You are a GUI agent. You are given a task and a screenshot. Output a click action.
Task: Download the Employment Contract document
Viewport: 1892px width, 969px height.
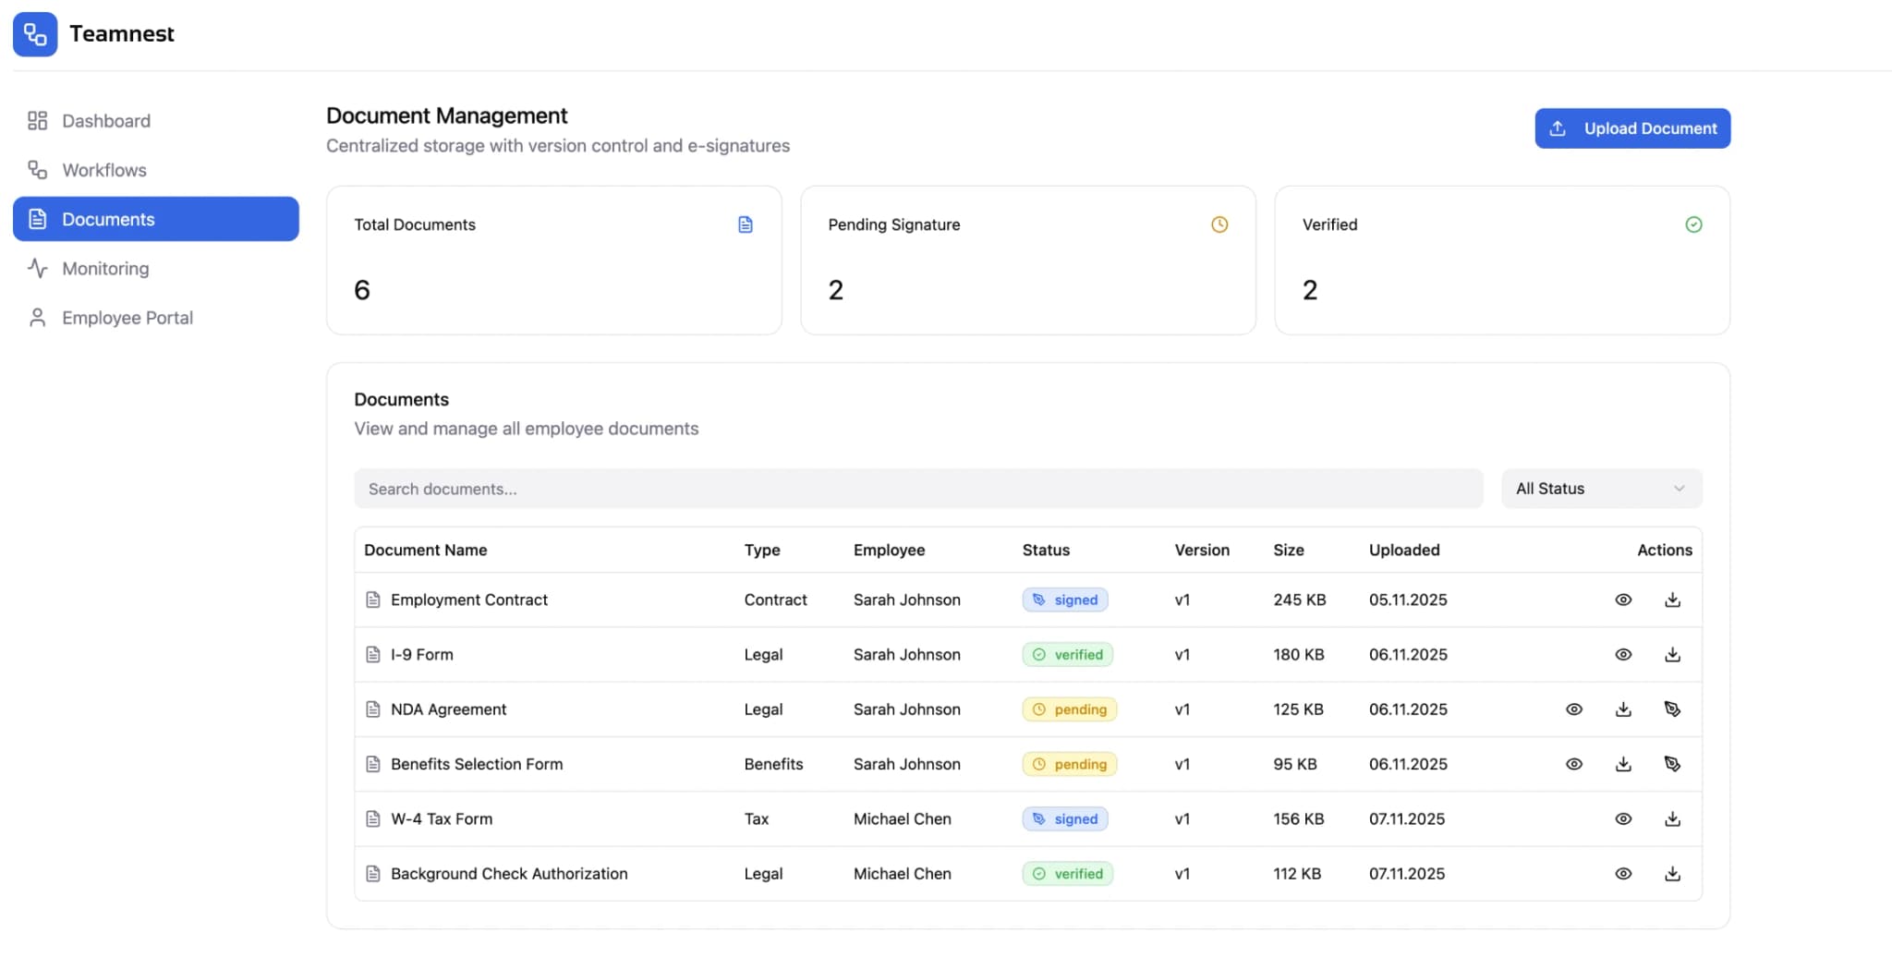(1672, 600)
